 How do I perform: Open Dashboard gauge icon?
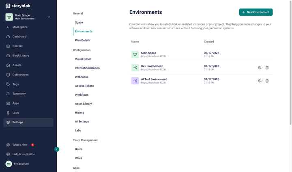[8, 37]
